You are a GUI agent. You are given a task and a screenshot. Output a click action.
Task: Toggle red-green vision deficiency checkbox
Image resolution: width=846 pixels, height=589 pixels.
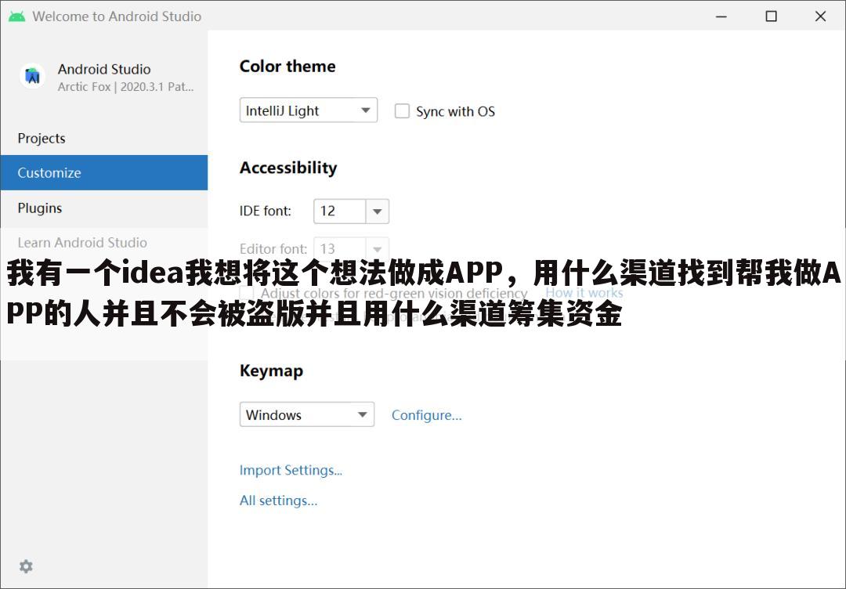247,292
